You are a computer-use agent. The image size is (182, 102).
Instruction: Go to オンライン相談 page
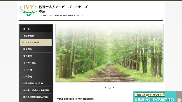coord(36,42)
